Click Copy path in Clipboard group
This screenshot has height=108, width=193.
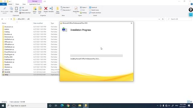click(24, 10)
